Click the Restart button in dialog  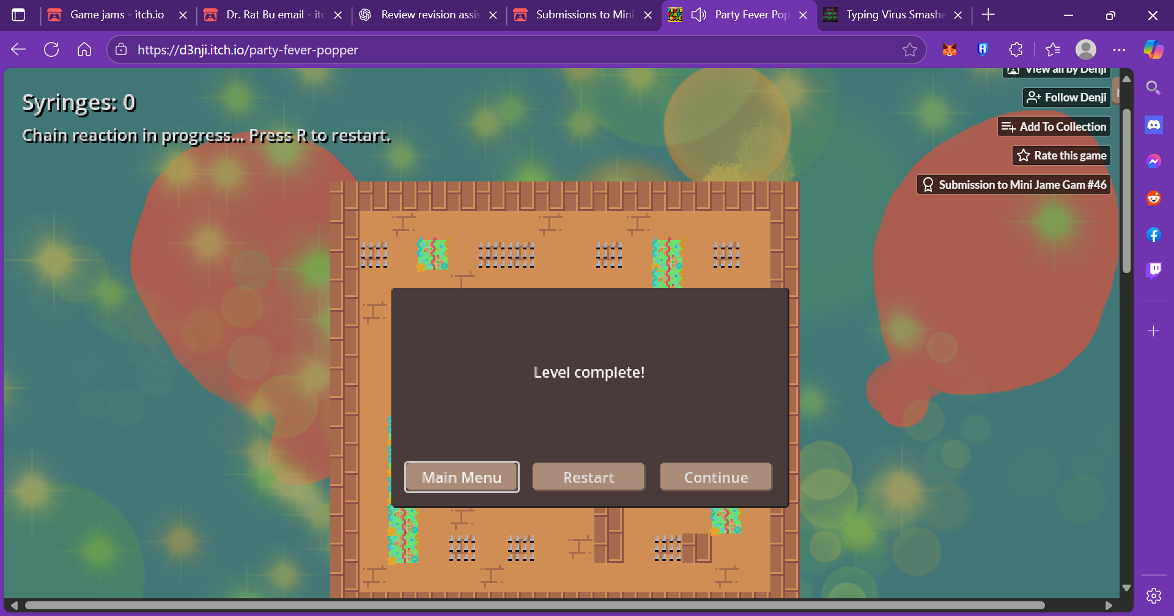(588, 477)
